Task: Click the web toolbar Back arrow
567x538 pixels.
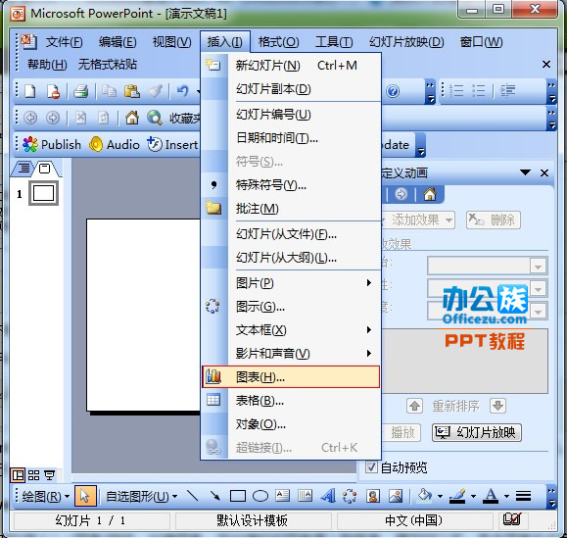Action: [x=30, y=118]
